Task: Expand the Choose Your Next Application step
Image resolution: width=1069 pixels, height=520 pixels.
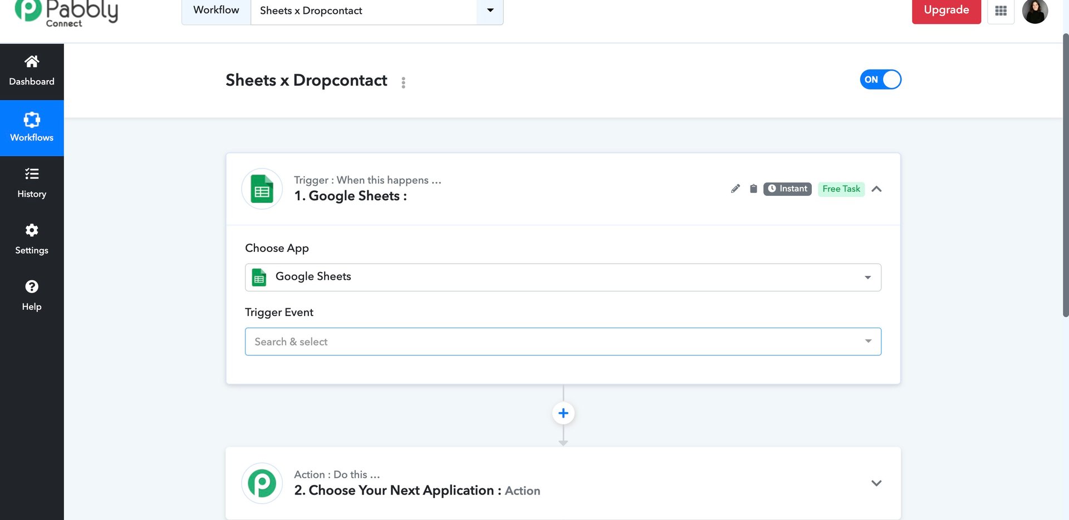Action: pos(876,483)
